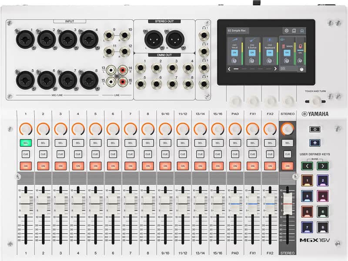Push the physical Home key under YAMAHA logo
This screenshot has width=348, height=261.
(x=315, y=143)
